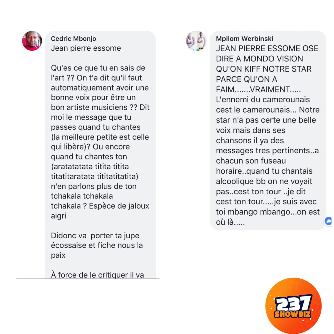Click the 'Didonc va porter ta jupe' line
The image size is (334, 334).
[95, 235]
